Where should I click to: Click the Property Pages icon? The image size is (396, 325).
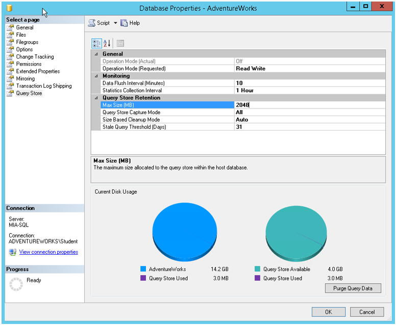coord(120,43)
